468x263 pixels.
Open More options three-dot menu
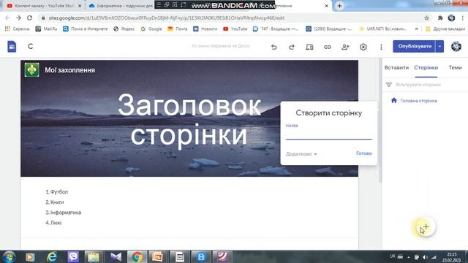(381, 47)
